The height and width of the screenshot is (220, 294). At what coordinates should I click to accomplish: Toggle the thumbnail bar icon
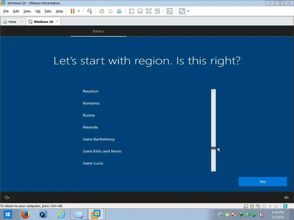click(x=140, y=11)
